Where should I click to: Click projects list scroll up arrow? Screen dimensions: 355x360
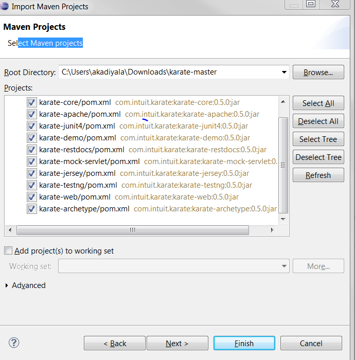click(x=283, y=102)
